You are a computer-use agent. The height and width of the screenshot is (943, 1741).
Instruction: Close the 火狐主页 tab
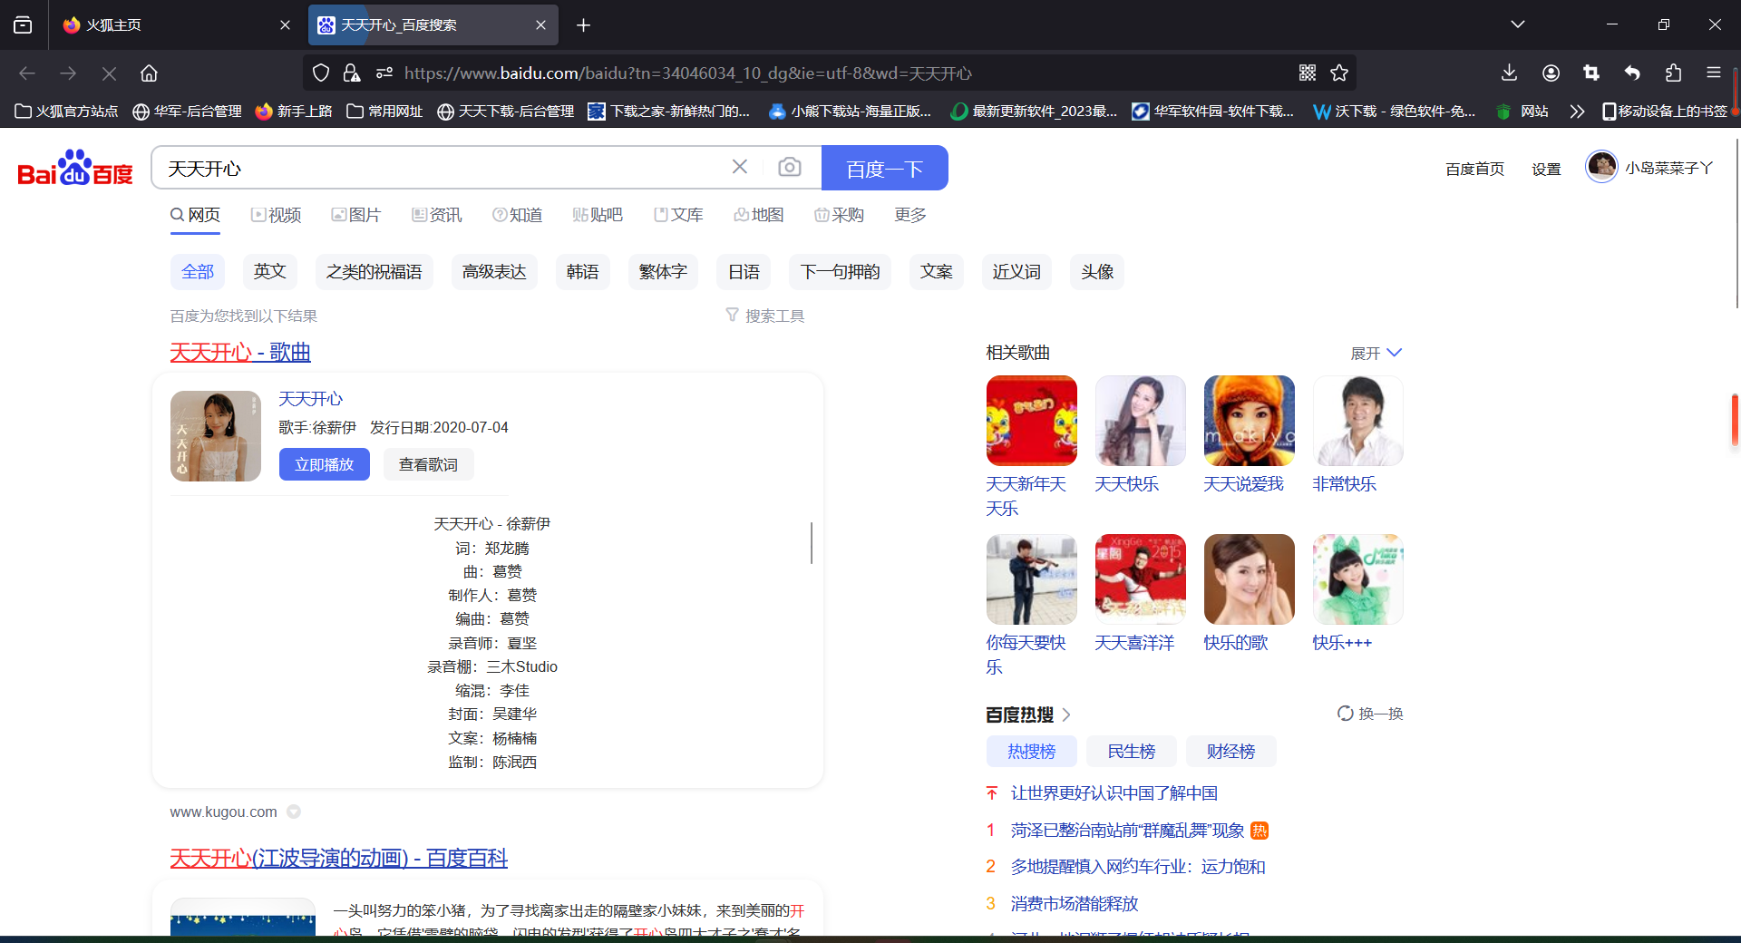pos(285,24)
